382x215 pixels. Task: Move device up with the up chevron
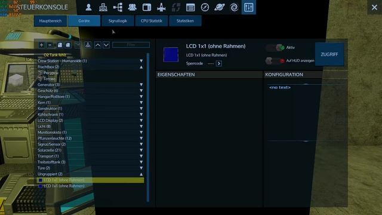coord(98,45)
